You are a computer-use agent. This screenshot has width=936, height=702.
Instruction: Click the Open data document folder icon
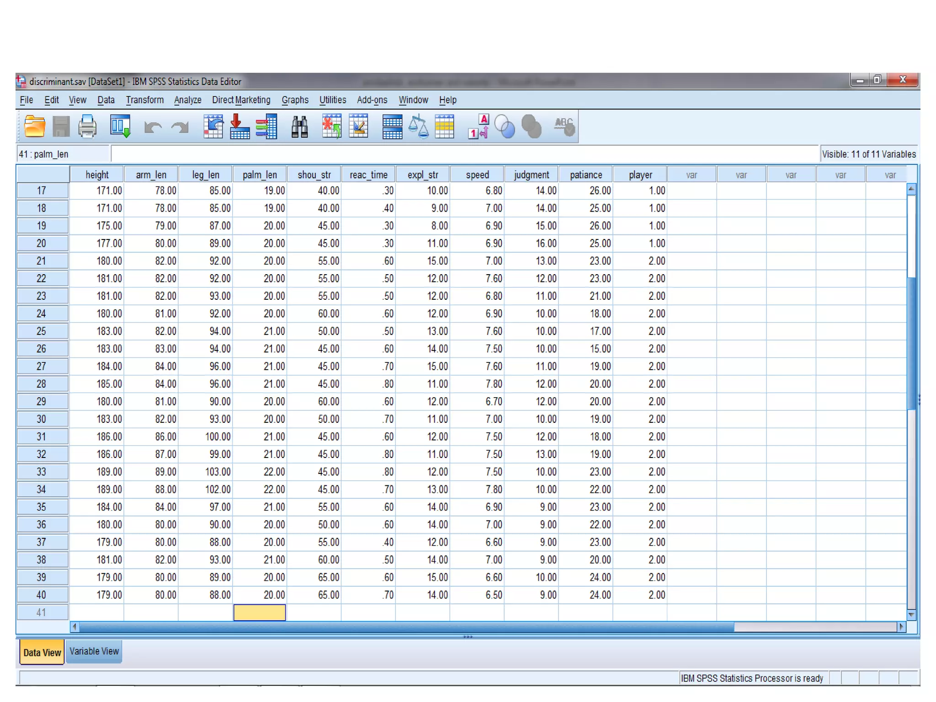coord(34,127)
